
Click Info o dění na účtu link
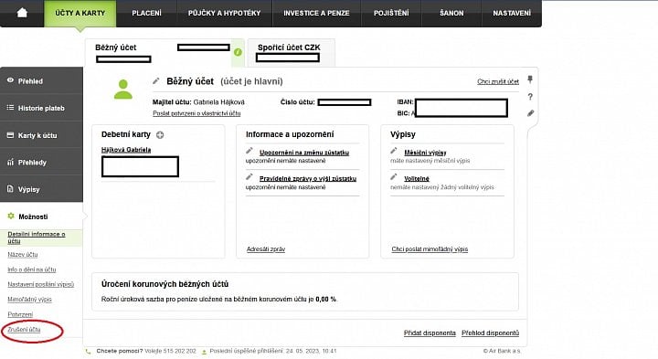pyautogui.click(x=31, y=269)
